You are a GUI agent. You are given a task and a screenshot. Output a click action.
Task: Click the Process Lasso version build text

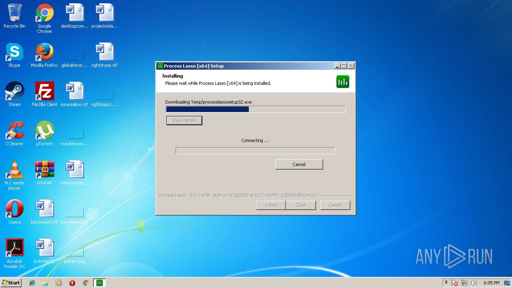[x=238, y=195]
